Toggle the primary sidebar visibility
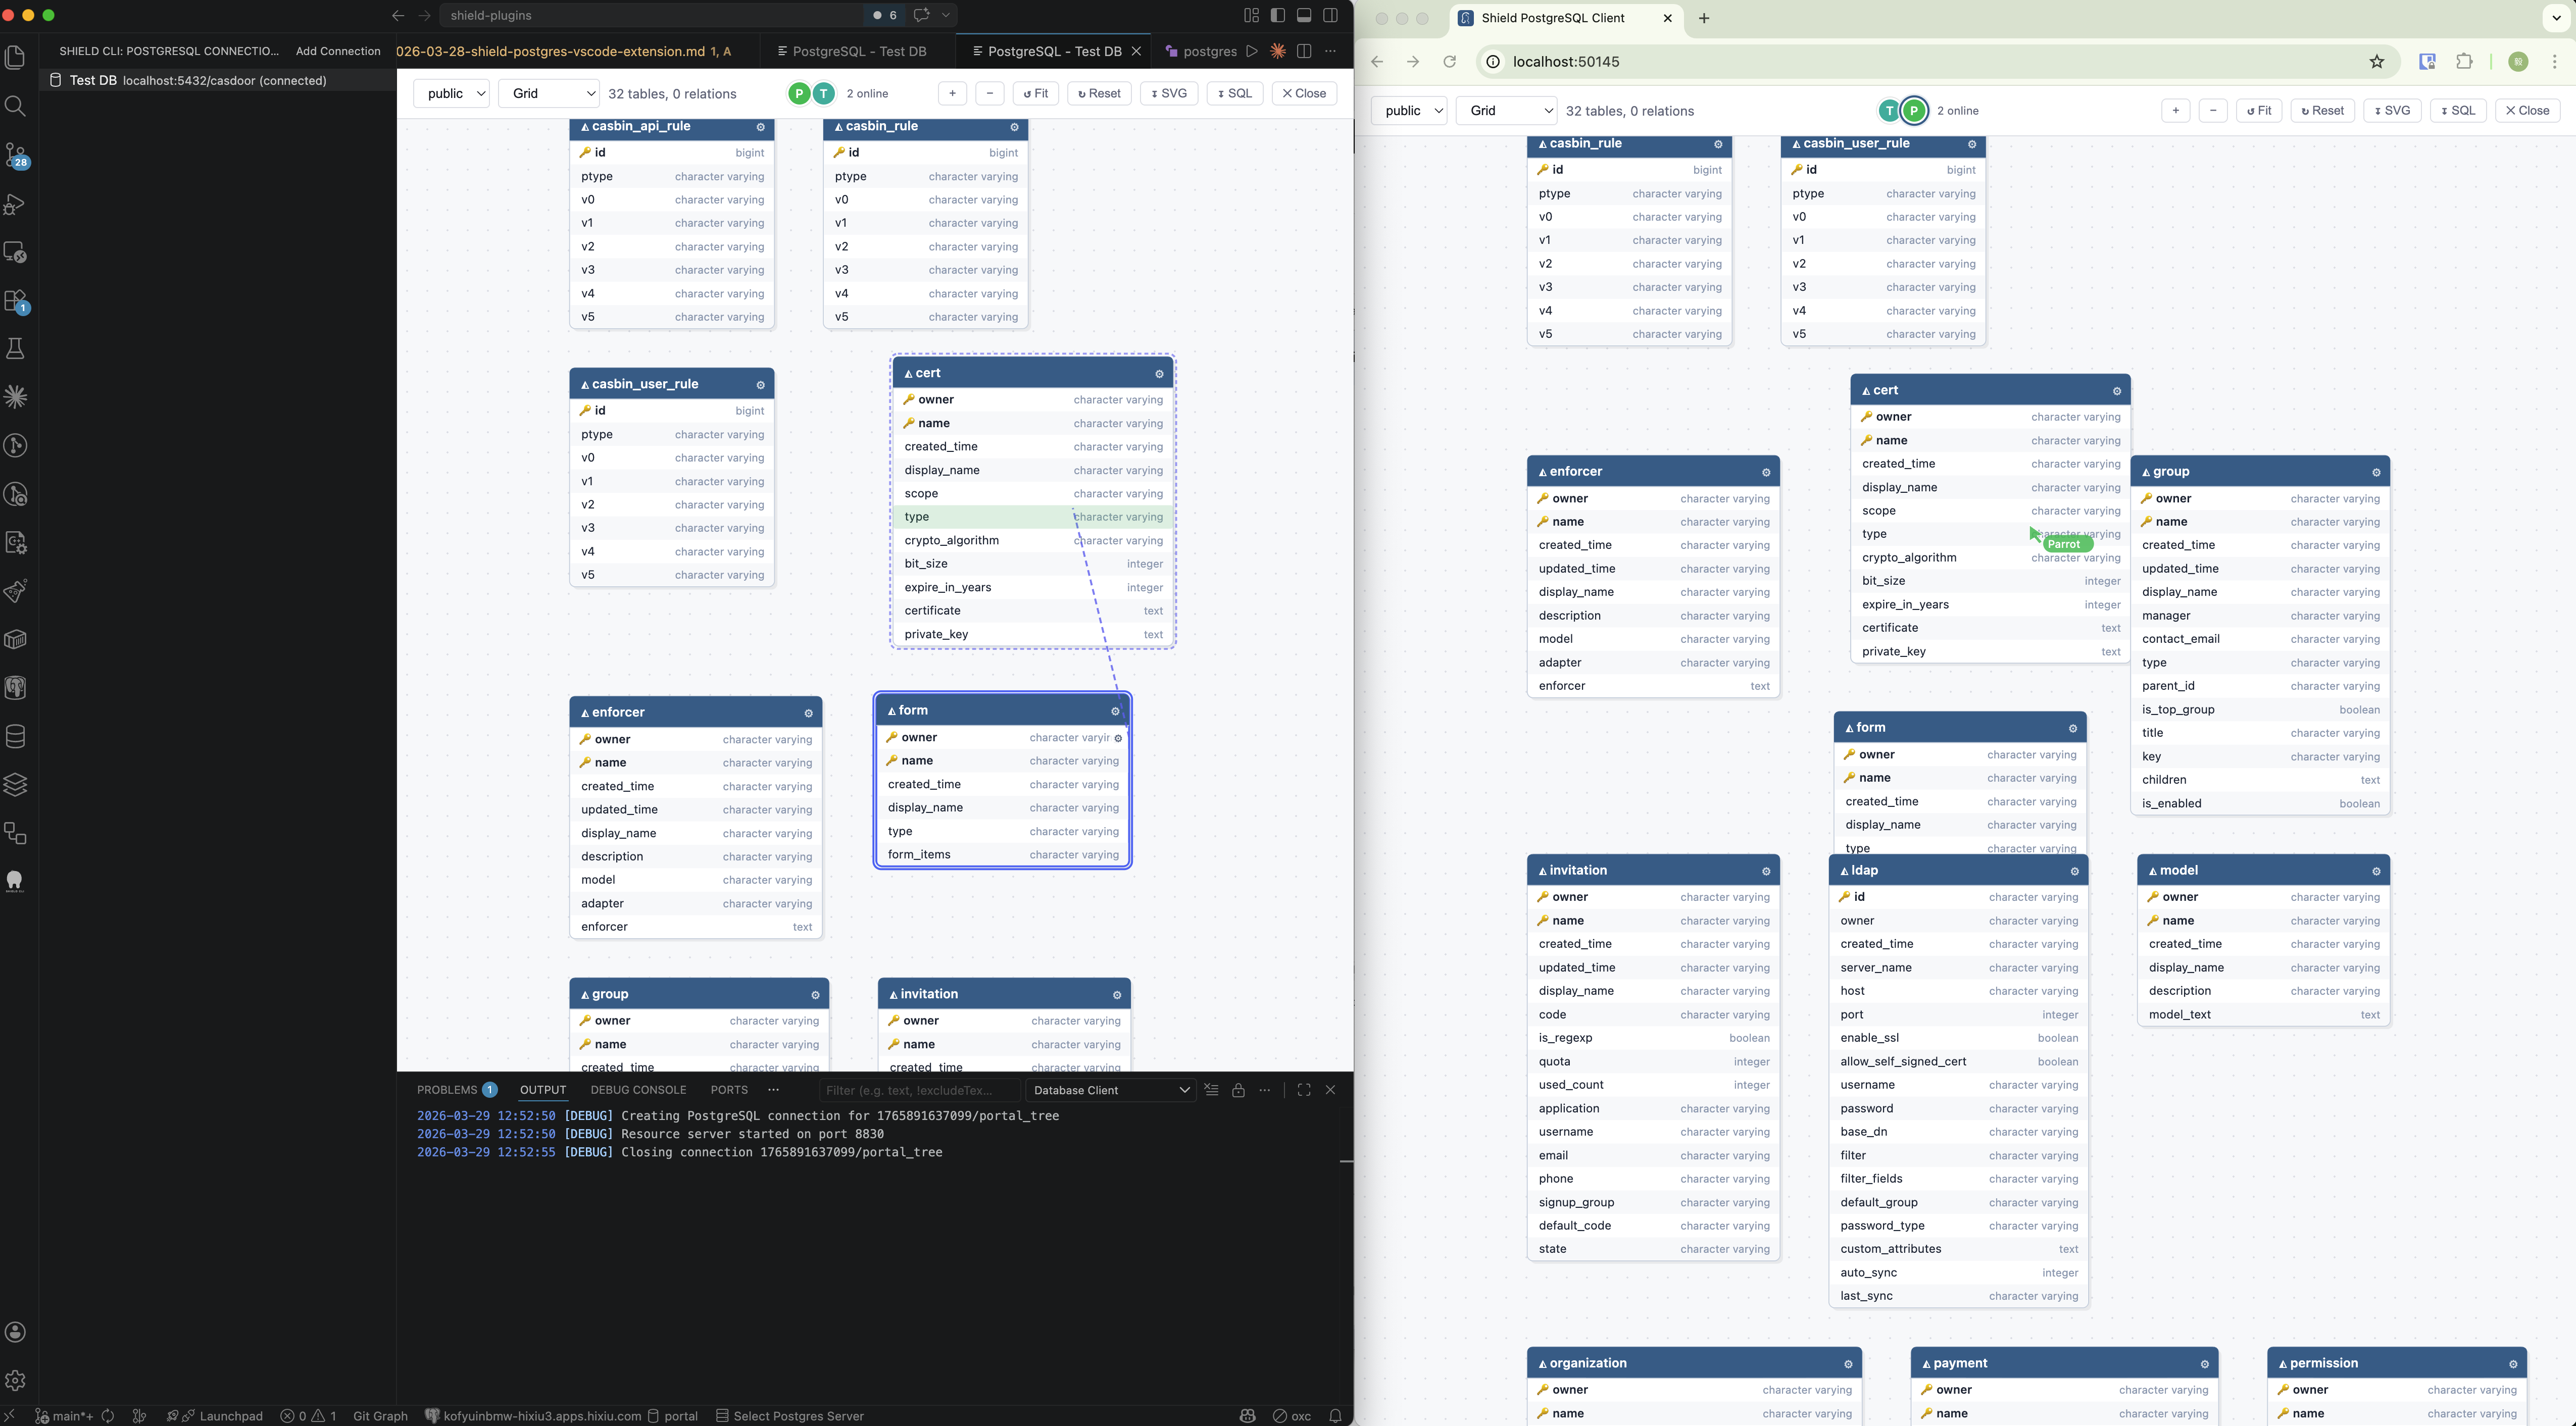Screen dimensions: 2576x1426 [x=1277, y=15]
